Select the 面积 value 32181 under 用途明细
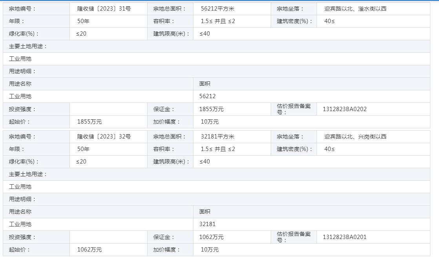The image size is (439, 257). pos(208,224)
